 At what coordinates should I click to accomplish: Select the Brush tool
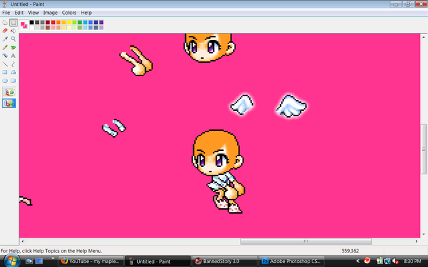point(13,47)
